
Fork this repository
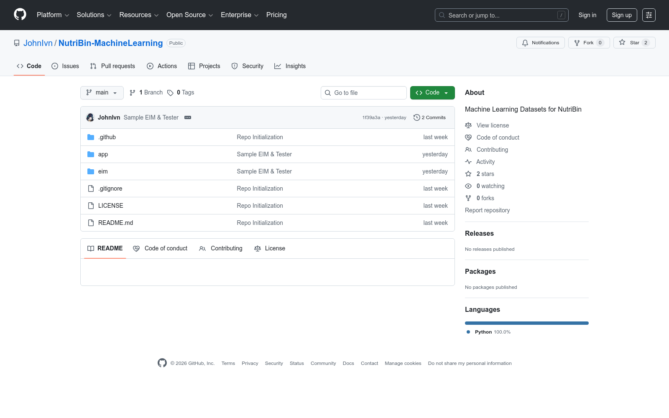click(x=589, y=43)
